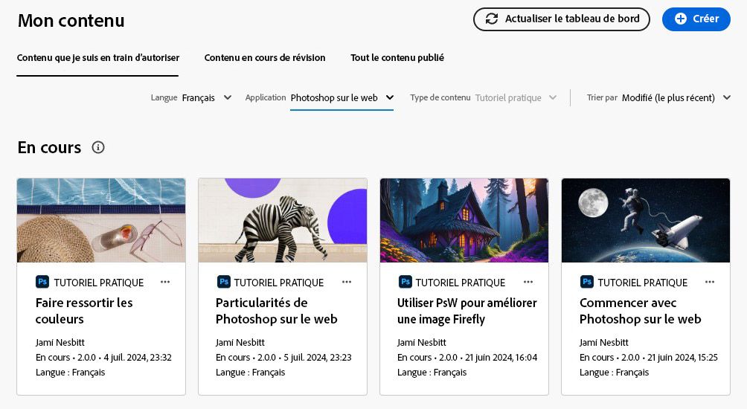
Task: Click Photoshop icon on the Firefly tutorial card
Action: coord(405,282)
